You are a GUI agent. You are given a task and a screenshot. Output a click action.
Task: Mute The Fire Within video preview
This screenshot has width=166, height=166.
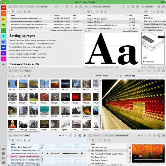pyautogui.click(x=161, y=156)
